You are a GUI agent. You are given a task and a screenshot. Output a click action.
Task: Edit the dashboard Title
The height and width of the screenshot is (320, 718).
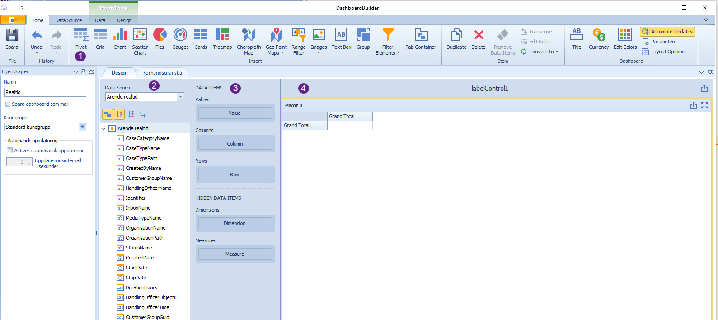[x=577, y=39]
